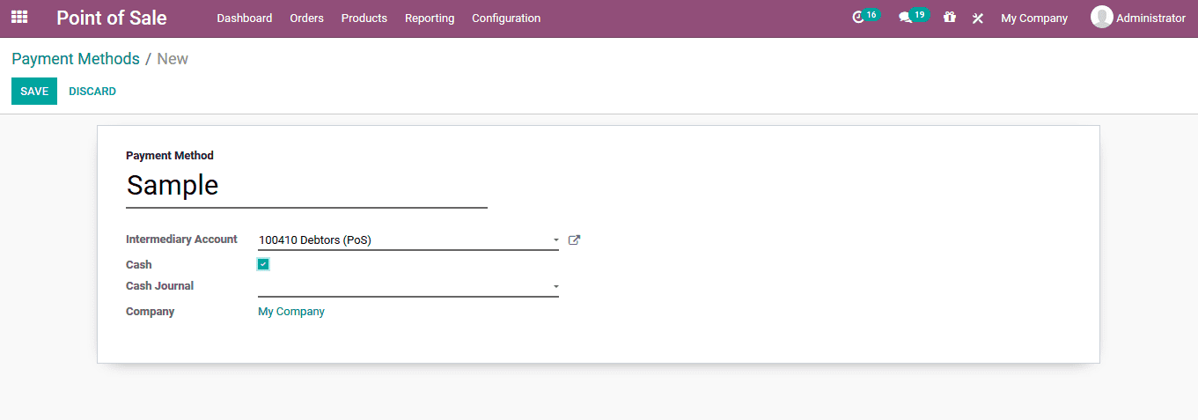
Task: Click the Payment Method name field
Action: coord(306,186)
